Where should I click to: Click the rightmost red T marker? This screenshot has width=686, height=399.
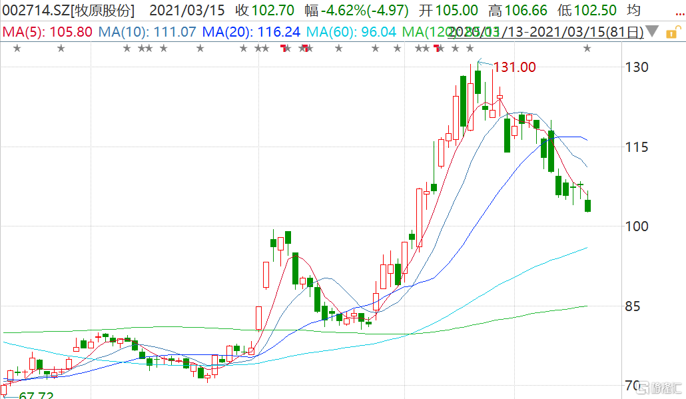click(x=436, y=48)
